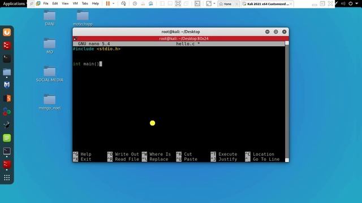Launch the orange Burp Suite dock icon
The image size is (362, 203).
[7, 32]
